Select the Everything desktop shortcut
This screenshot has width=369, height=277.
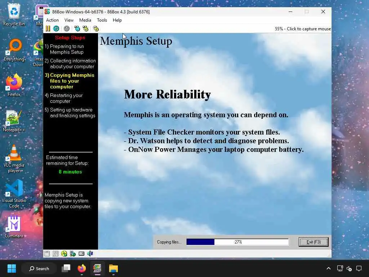[14, 50]
